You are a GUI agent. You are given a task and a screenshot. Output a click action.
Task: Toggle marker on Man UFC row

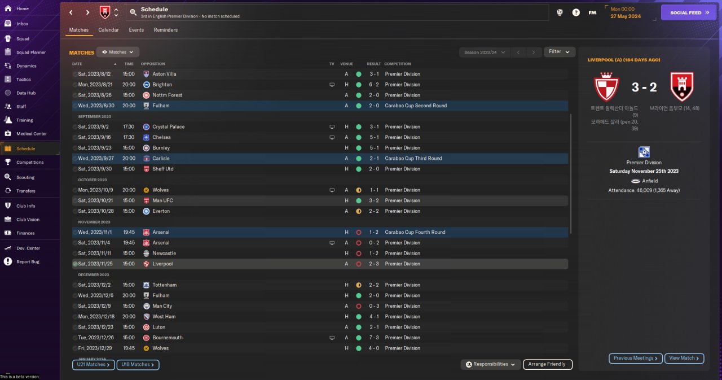click(75, 200)
